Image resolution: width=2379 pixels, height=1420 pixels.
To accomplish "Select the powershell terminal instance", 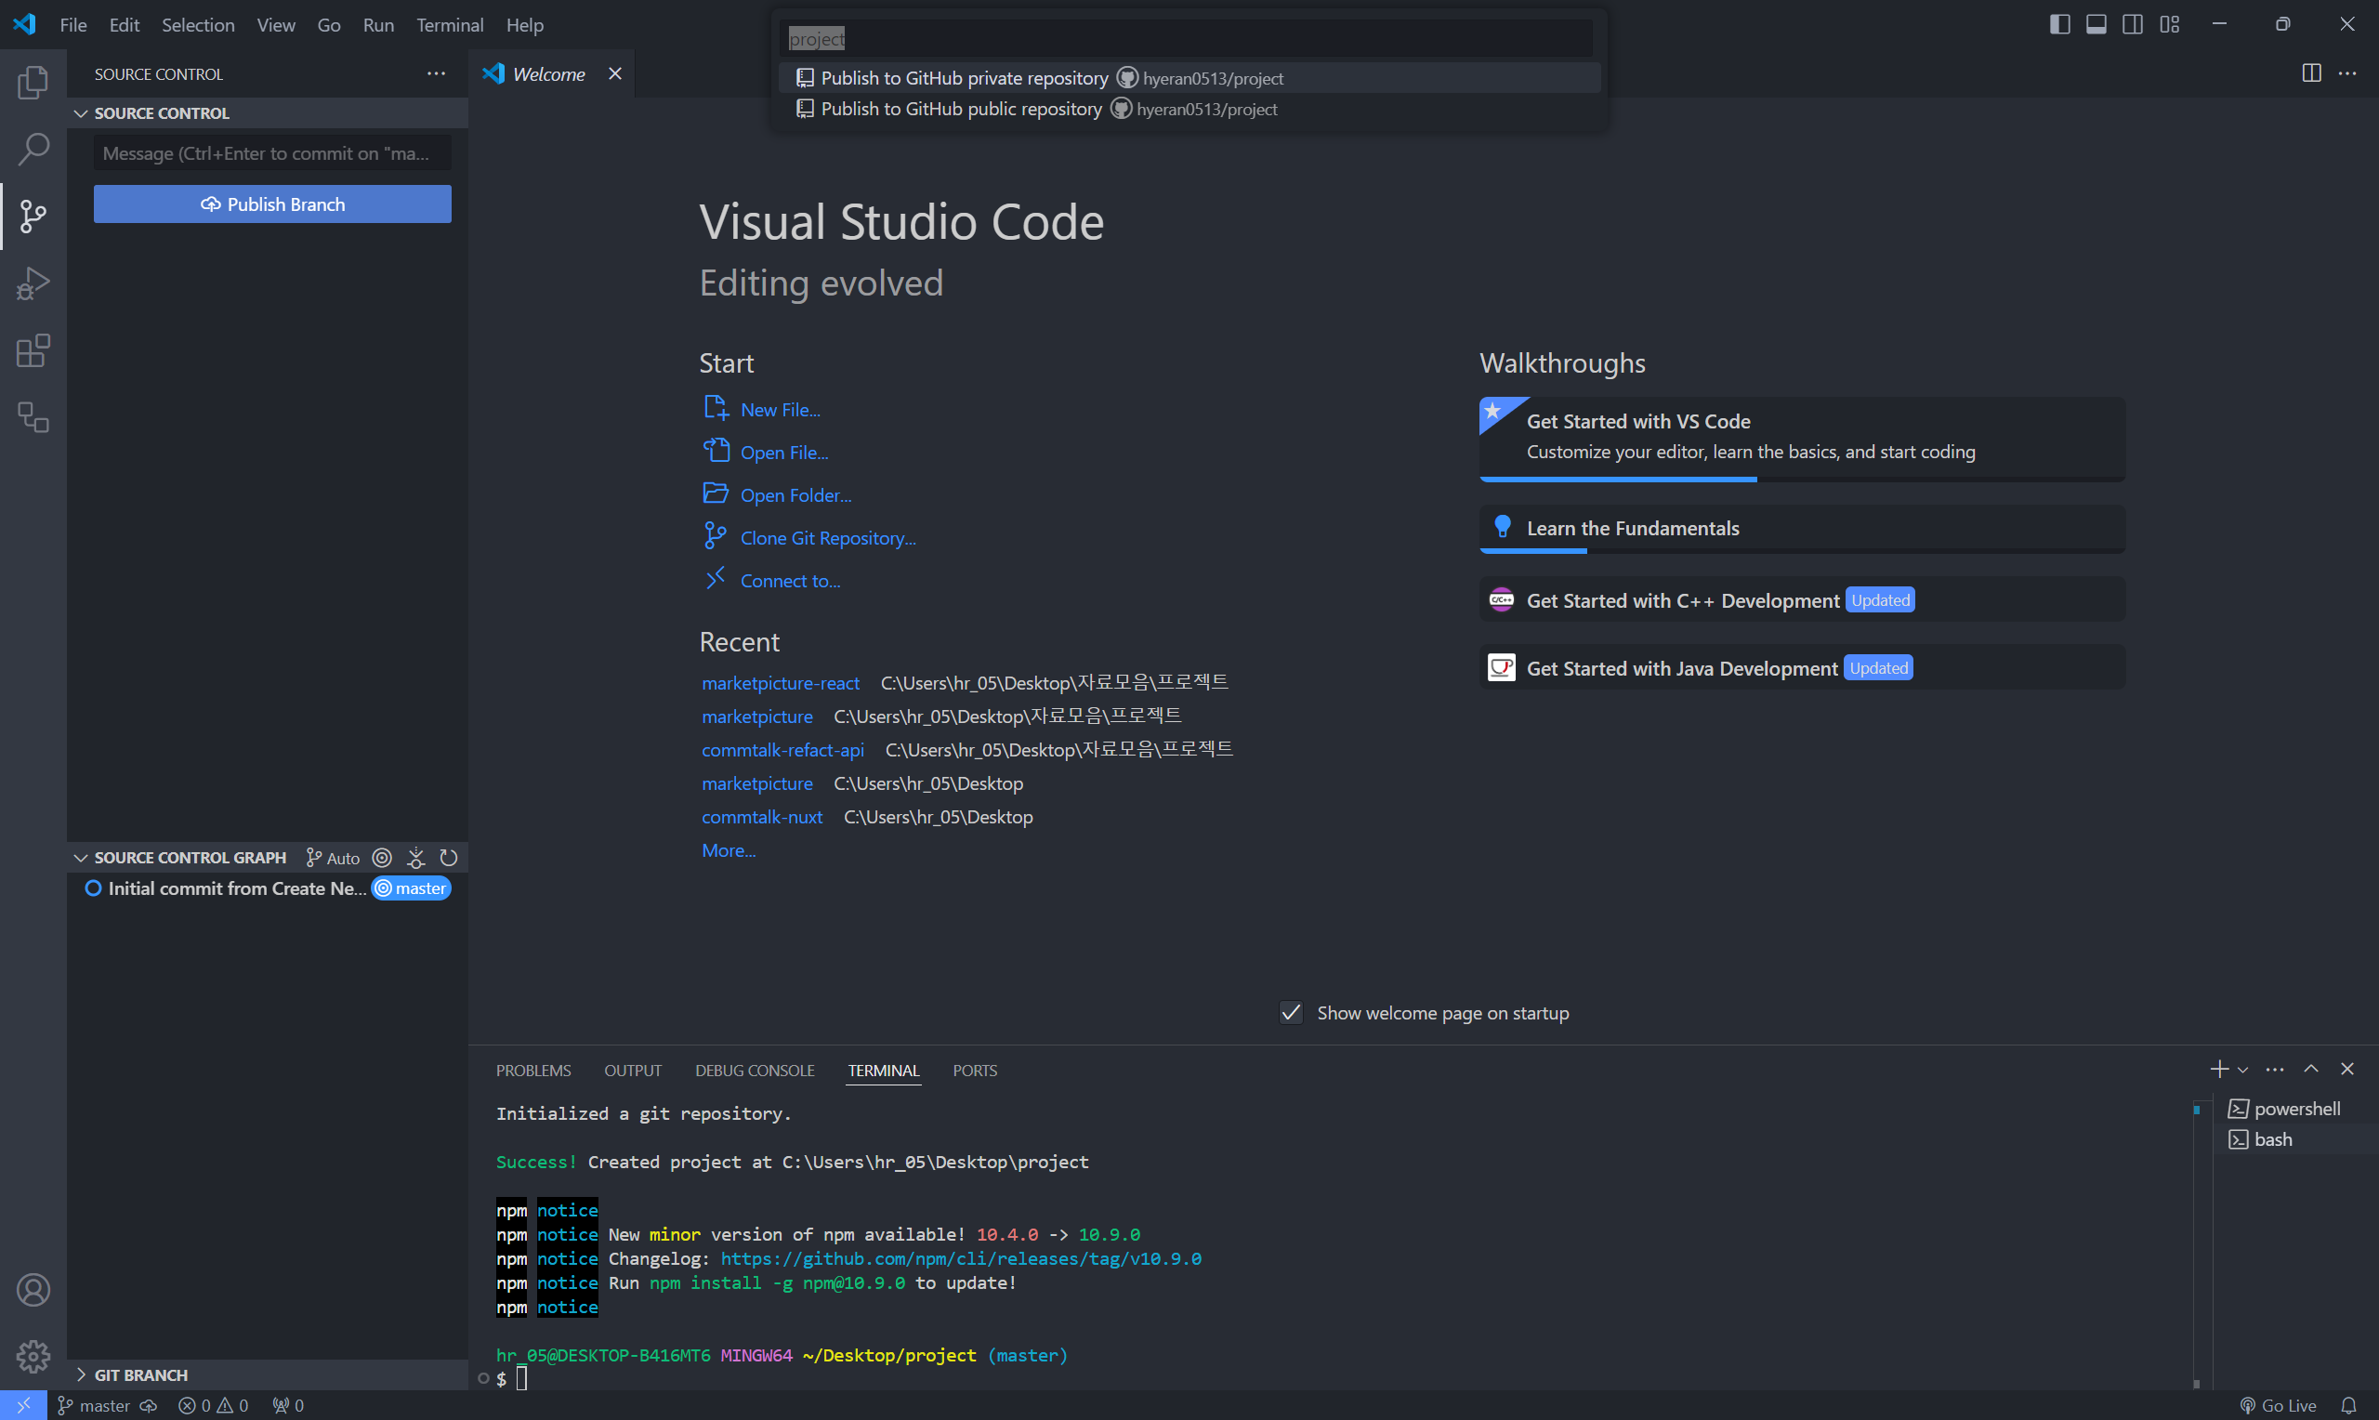I will (2295, 1109).
